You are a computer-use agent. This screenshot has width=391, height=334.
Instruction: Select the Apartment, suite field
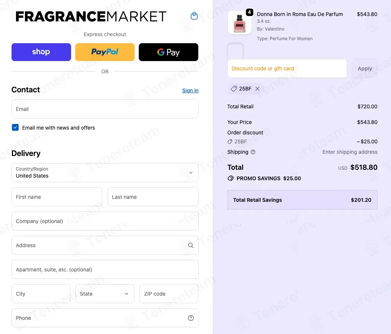pos(105,270)
